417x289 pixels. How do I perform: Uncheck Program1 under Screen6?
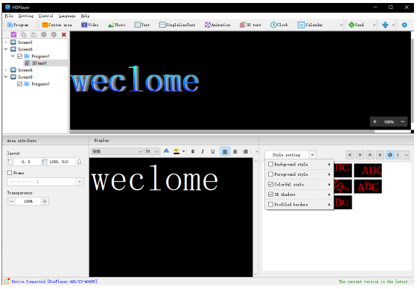[19, 56]
